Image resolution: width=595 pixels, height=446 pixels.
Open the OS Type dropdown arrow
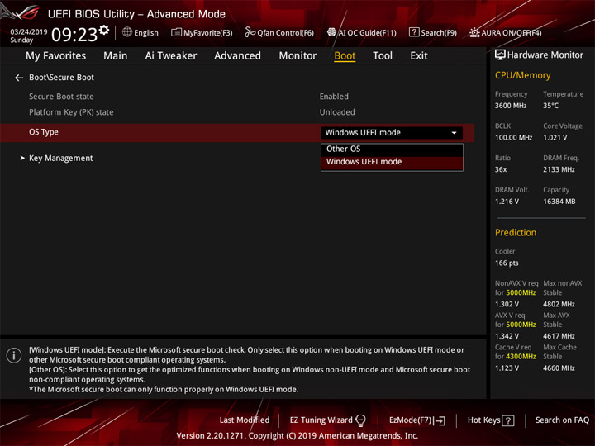pos(454,133)
